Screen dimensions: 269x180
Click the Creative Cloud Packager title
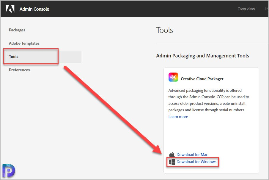click(x=202, y=79)
